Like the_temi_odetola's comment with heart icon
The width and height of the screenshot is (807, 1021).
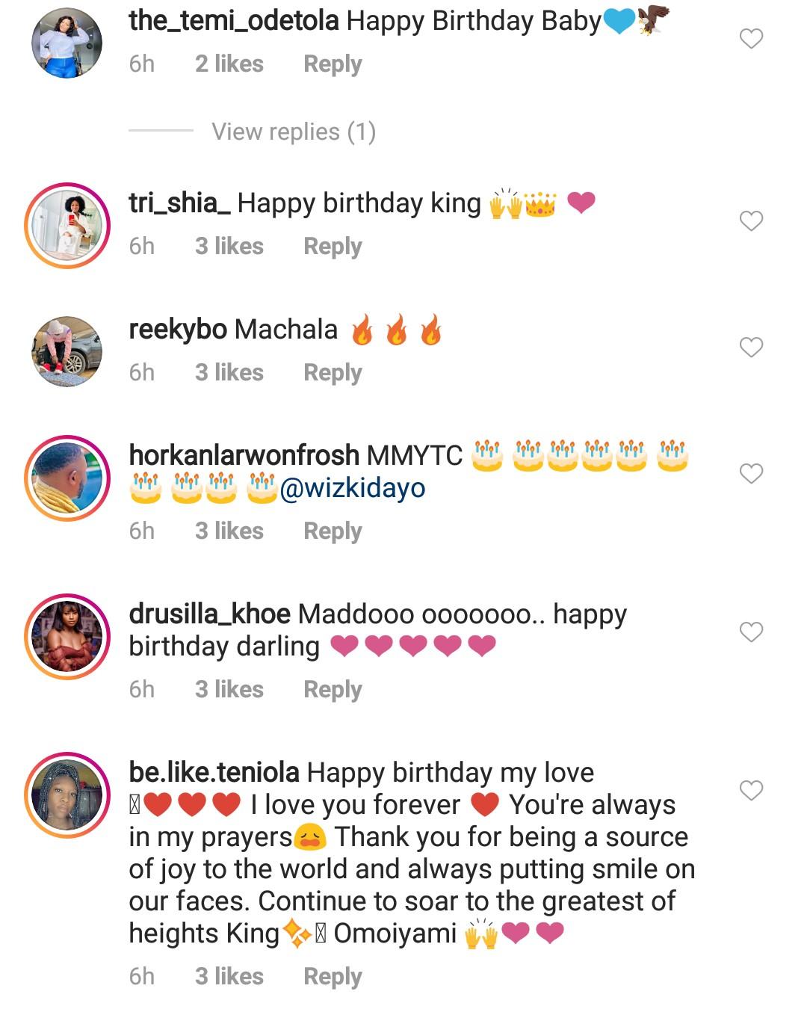pyautogui.click(x=751, y=38)
